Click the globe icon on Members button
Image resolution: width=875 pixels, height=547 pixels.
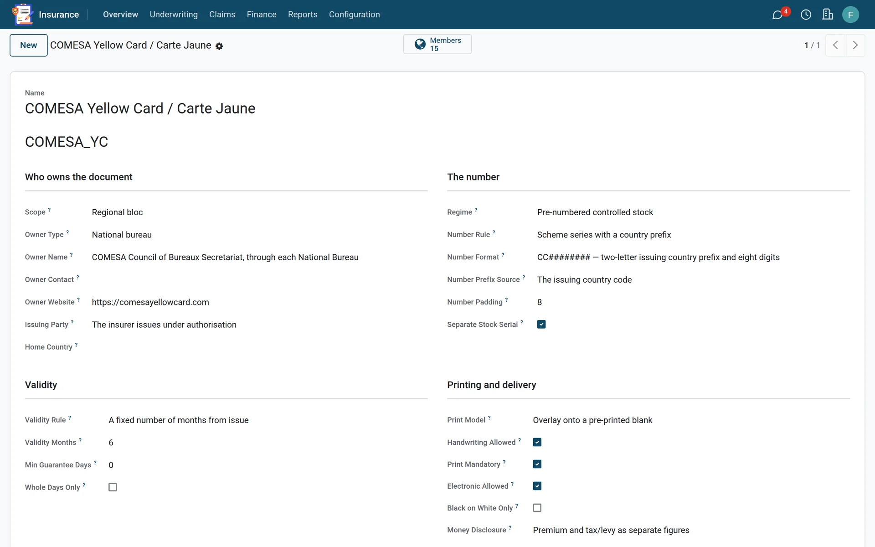pyautogui.click(x=420, y=44)
